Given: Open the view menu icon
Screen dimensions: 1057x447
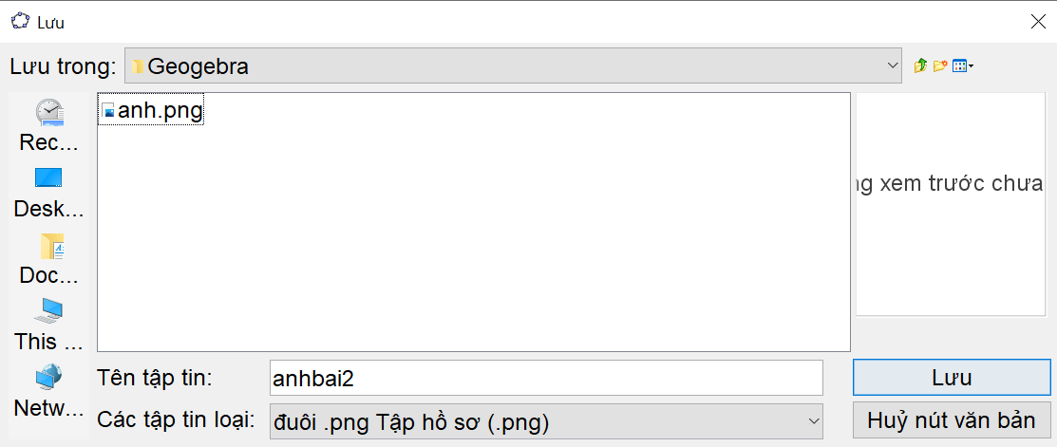Looking at the screenshot, I should click(x=959, y=65).
